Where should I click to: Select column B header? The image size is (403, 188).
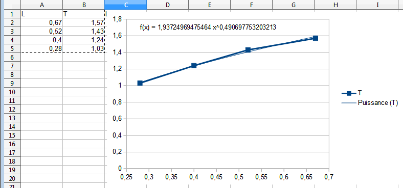point(83,5)
